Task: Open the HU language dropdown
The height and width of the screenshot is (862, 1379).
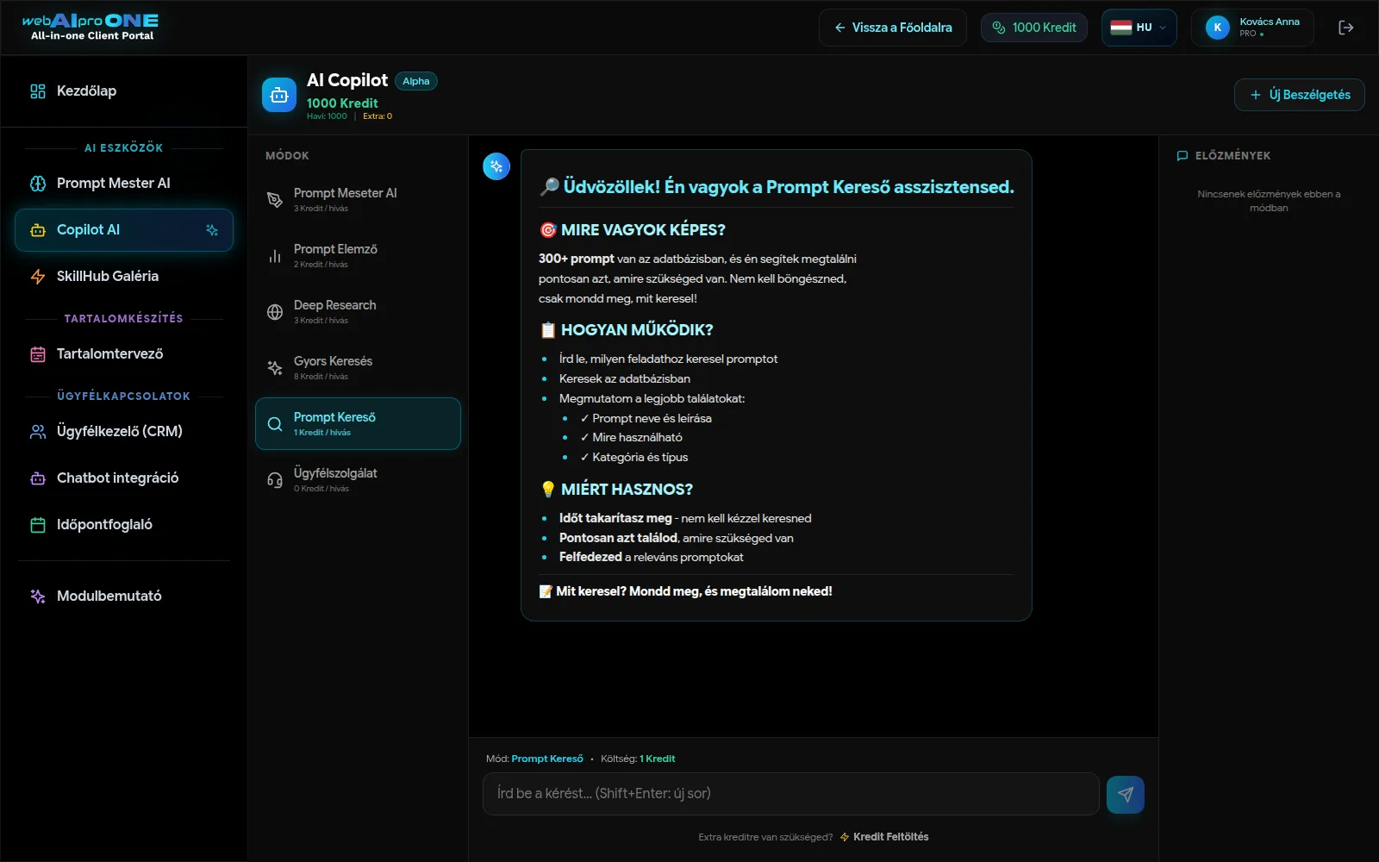Action: tap(1139, 28)
